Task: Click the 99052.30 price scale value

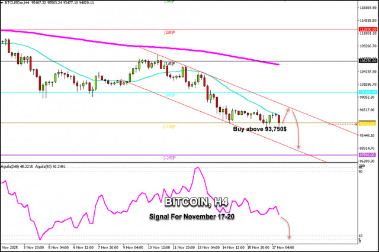Action: [367, 97]
